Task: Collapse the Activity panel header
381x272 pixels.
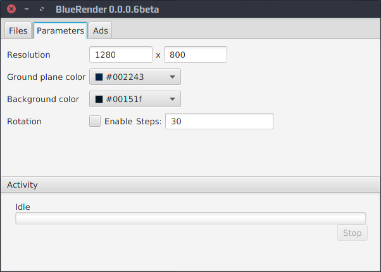Action: coord(190,185)
